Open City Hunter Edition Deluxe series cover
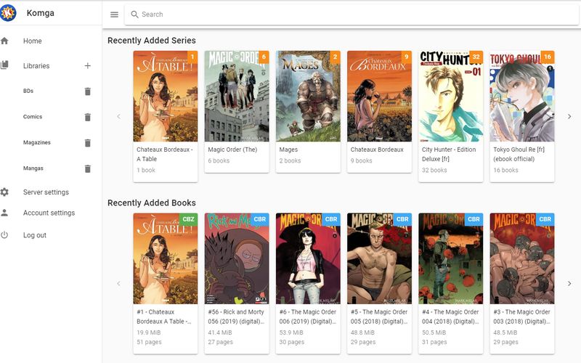581x363 pixels. pyautogui.click(x=450, y=96)
